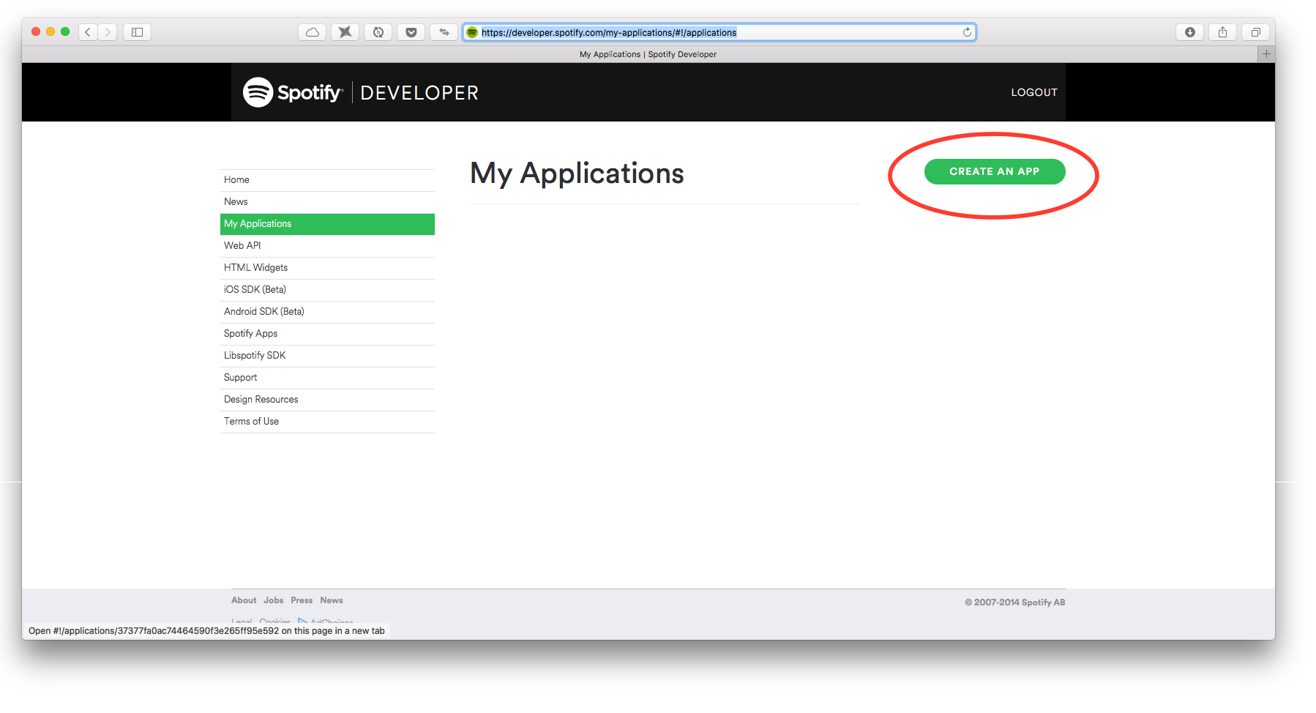Click the Press footer link
Viewport: 1316px width, 713px height.
302,600
